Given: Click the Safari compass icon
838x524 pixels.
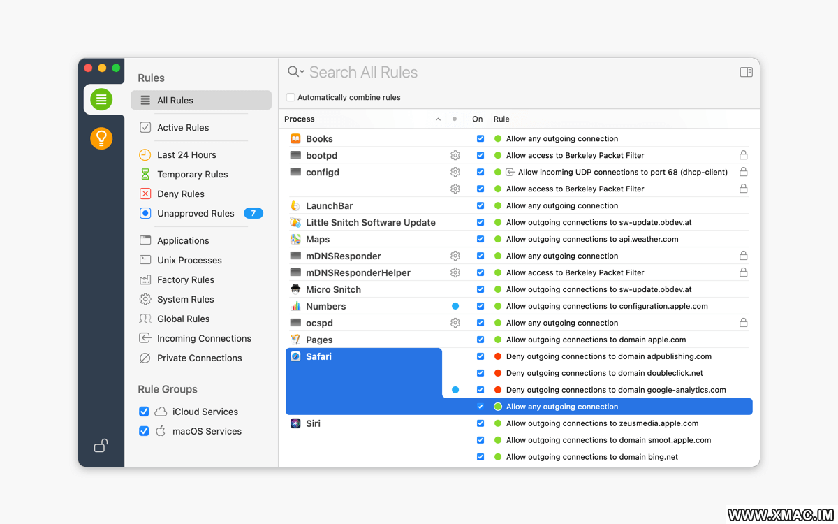Looking at the screenshot, I should (295, 356).
